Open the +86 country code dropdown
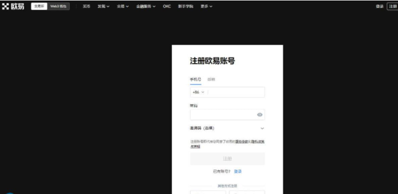The height and width of the screenshot is (194, 398). [x=198, y=93]
